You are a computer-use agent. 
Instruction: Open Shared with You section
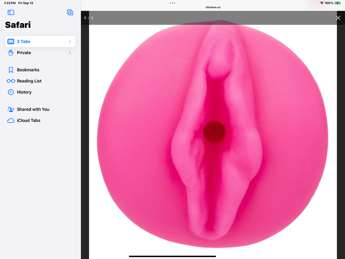[x=33, y=109]
